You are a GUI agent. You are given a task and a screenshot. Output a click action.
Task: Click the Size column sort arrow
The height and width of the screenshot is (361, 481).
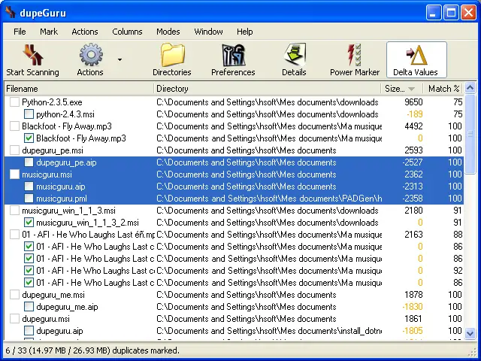click(411, 89)
